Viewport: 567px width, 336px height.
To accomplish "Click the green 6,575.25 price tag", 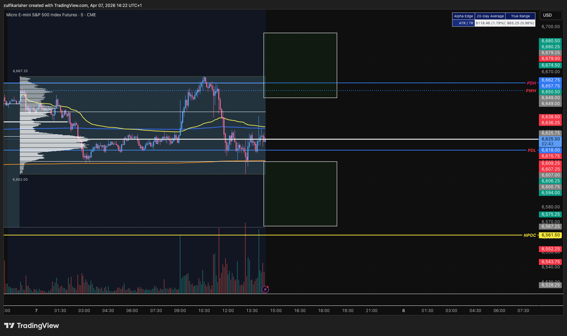I will point(550,214).
